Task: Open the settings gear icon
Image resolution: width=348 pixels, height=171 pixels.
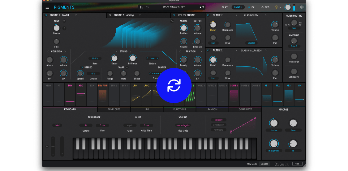Action: [302, 7]
